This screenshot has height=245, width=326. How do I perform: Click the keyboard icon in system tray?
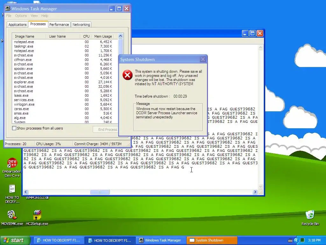pyautogui.click(x=290, y=241)
